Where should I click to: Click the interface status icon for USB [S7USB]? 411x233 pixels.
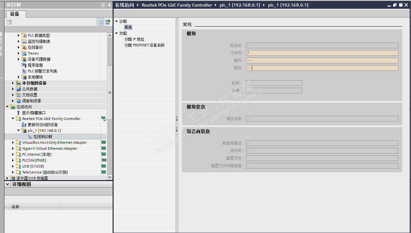[104, 166]
